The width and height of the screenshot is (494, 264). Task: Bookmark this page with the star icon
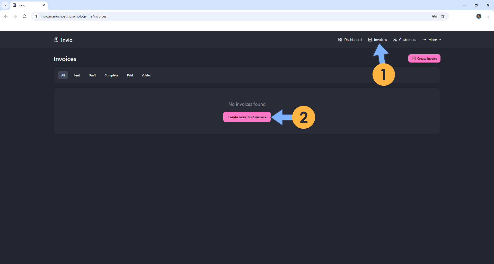443,16
